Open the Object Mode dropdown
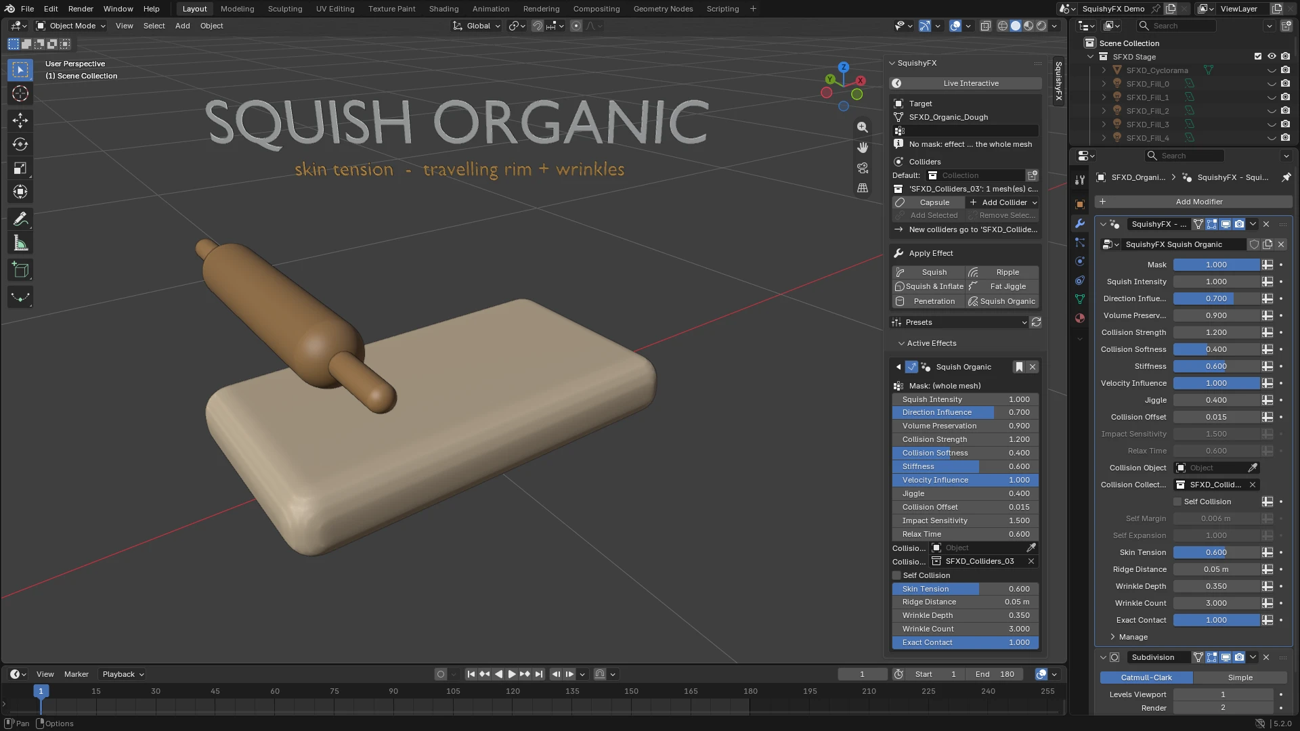The width and height of the screenshot is (1300, 731). (71, 26)
